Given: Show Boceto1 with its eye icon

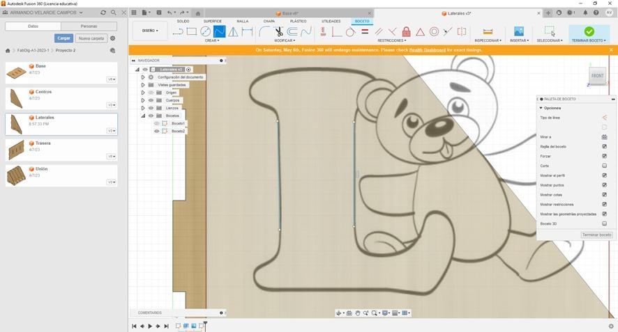Looking at the screenshot, I should coord(156,123).
